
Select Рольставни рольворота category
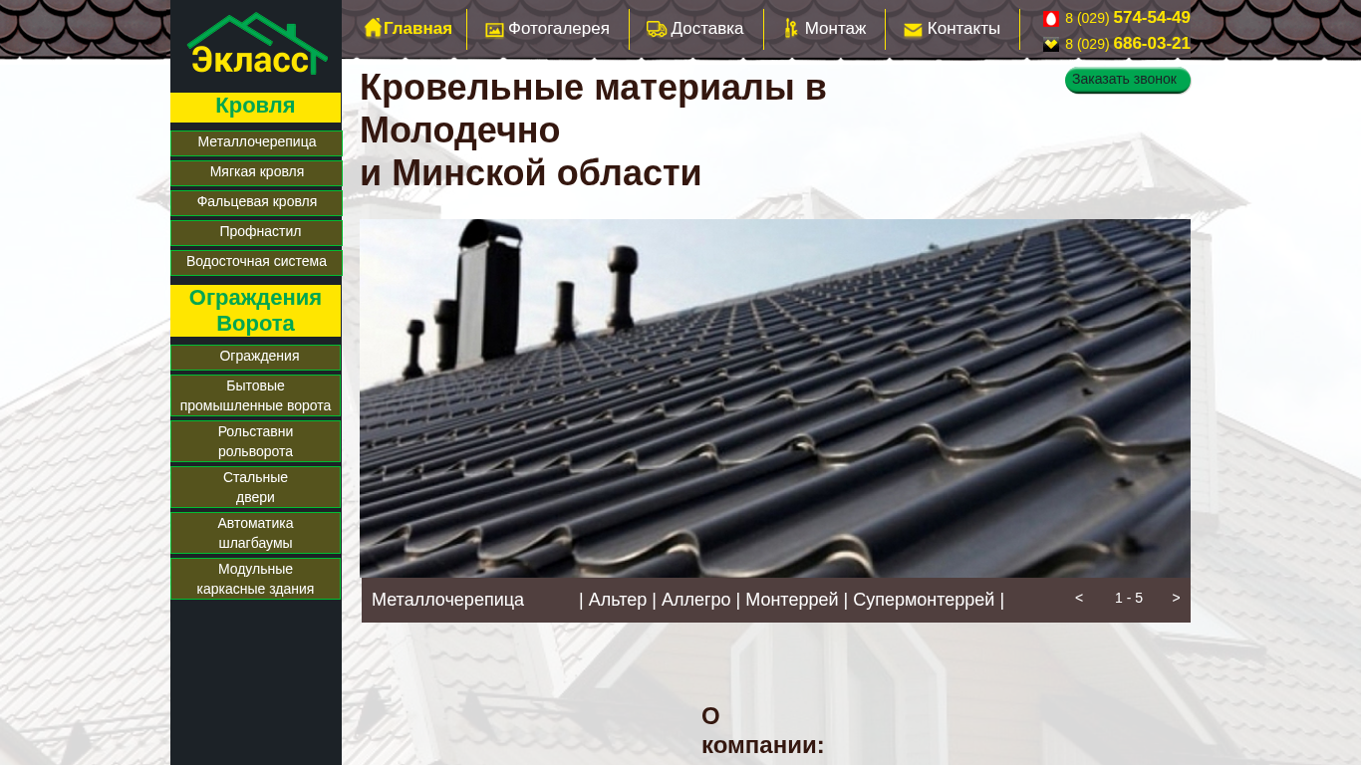click(256, 441)
